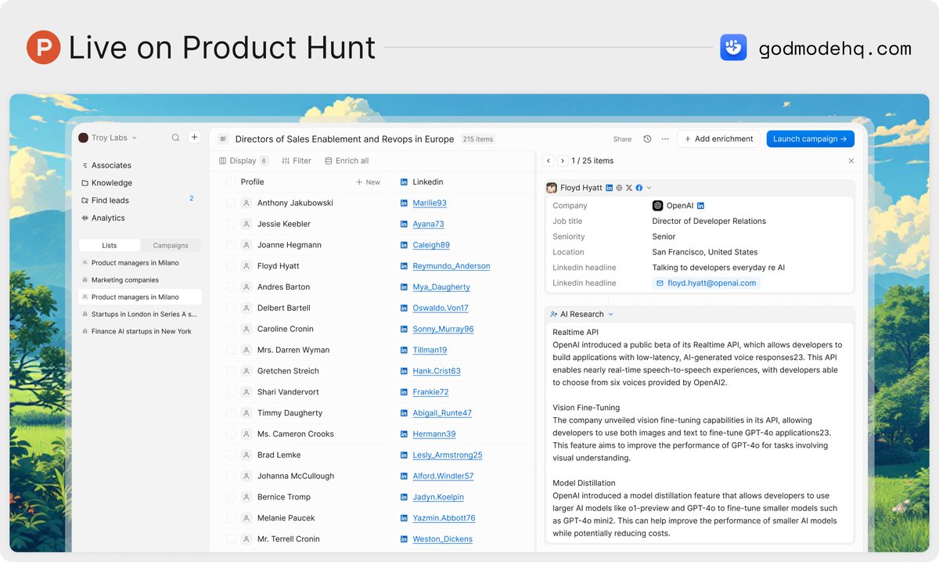Click the OpenAI logo icon
The image size is (939, 562).
[x=657, y=206]
